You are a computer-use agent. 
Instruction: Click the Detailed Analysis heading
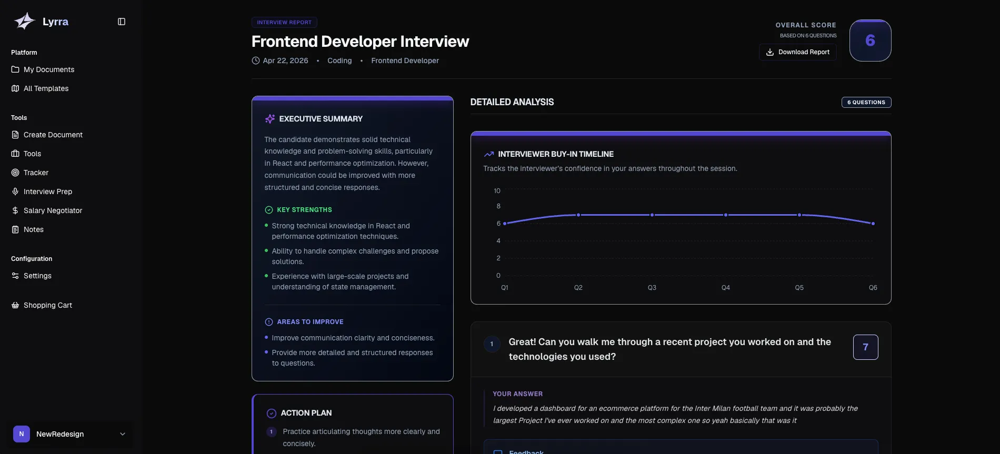[x=512, y=102]
